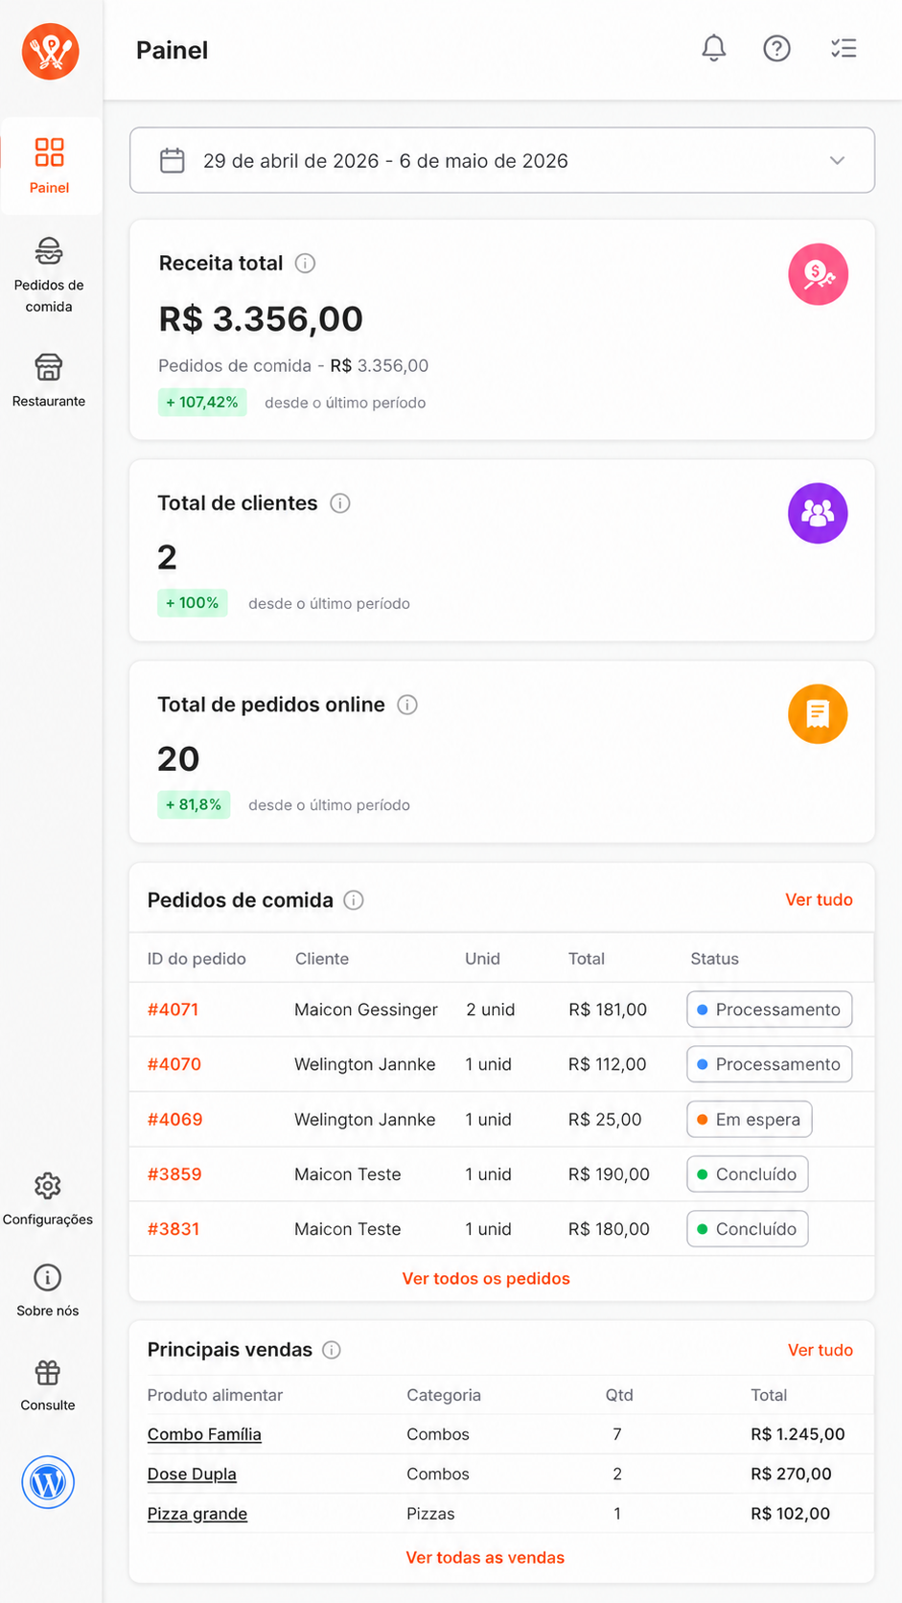Open Sobre nós in the sidebar
Screen dimensions: 902x1603
tap(48, 1290)
